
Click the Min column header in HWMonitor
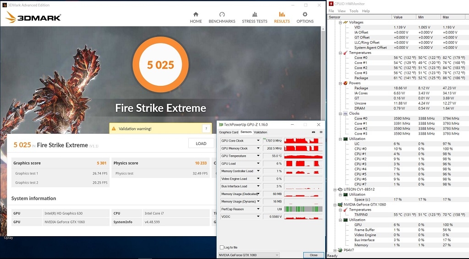(428, 17)
